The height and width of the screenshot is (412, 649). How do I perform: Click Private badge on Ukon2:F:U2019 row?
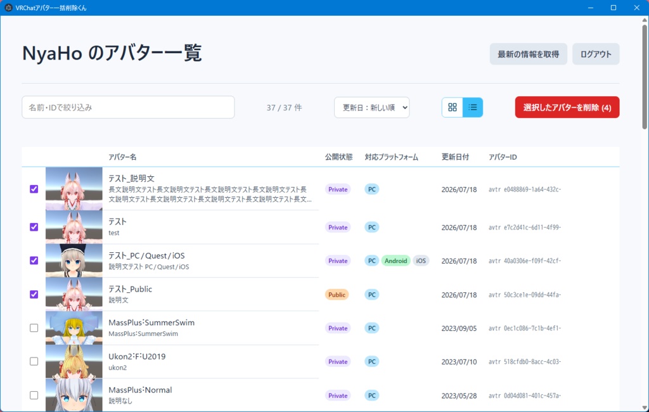(x=338, y=361)
